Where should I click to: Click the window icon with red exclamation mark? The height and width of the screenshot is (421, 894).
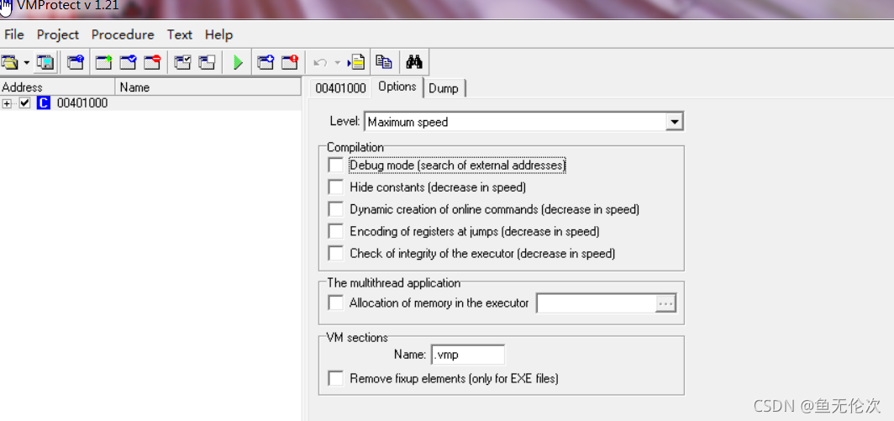290,62
